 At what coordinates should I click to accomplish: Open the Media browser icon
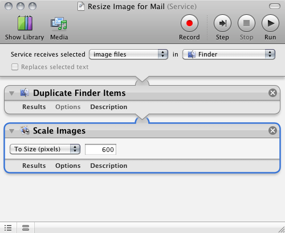coord(59,23)
